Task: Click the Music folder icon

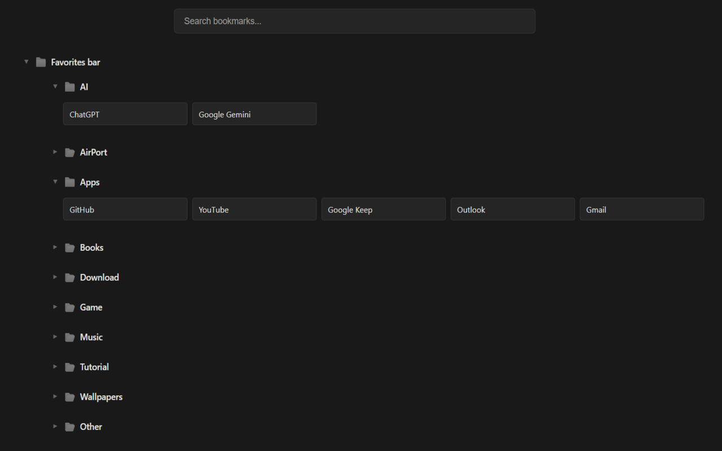Action: [70, 337]
